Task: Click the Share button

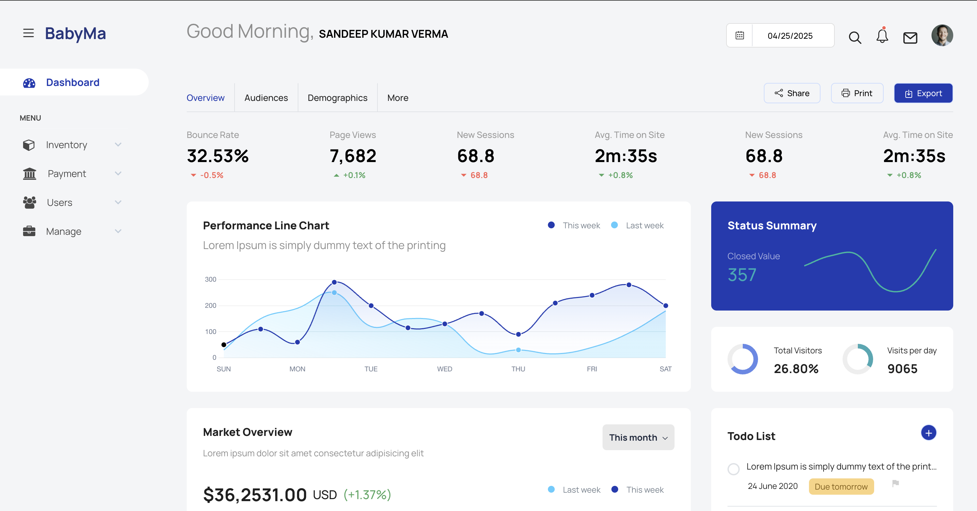Action: pyautogui.click(x=792, y=93)
